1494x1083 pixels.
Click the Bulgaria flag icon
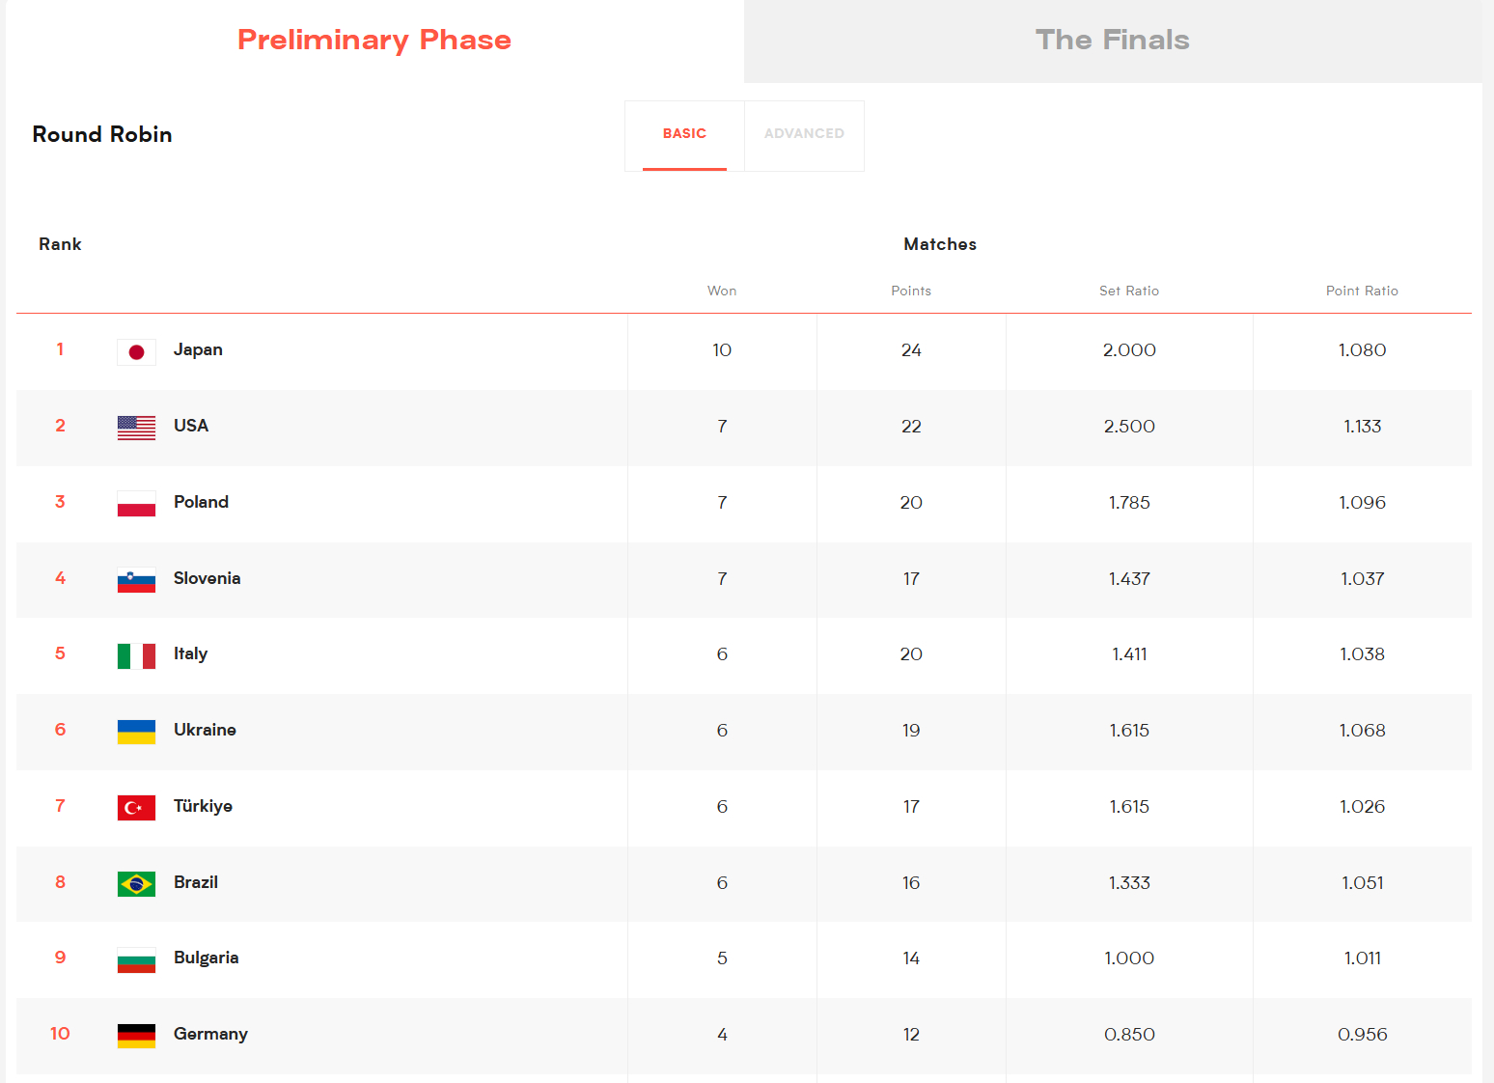136,960
